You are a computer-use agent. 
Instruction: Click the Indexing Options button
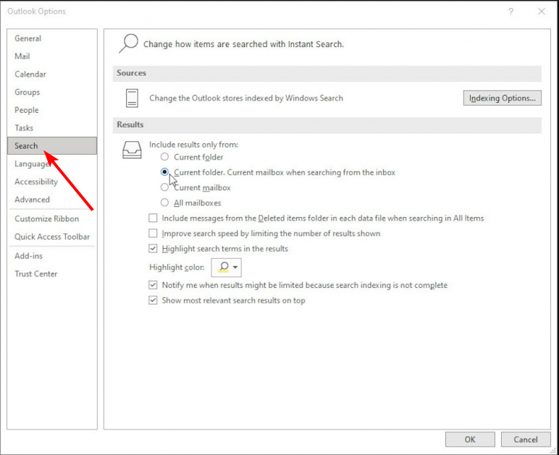tap(503, 98)
